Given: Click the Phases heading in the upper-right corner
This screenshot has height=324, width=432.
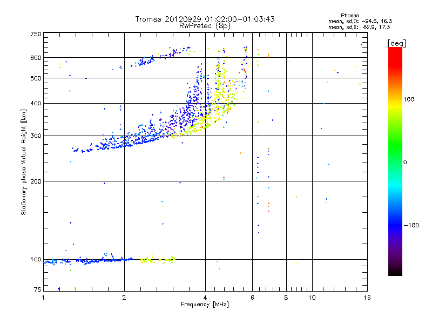Looking at the screenshot, I should 349,16.
